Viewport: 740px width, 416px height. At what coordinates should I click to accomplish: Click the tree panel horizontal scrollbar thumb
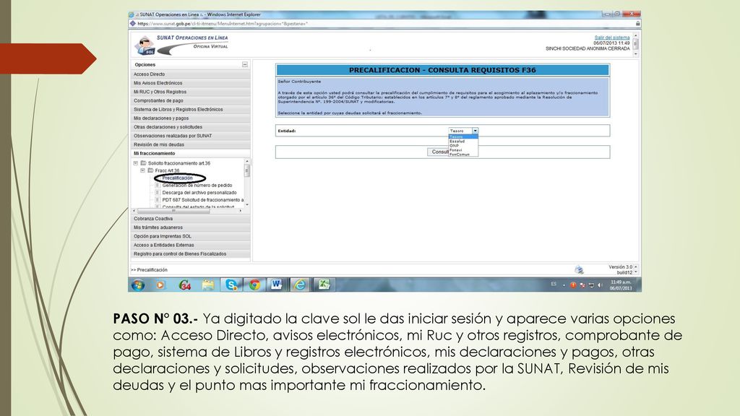[x=173, y=211]
